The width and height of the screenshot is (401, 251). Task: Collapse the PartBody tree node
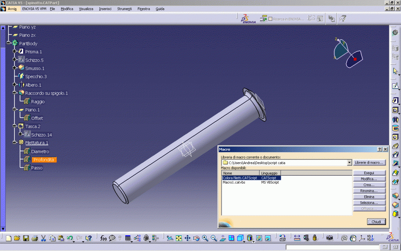[8, 43]
